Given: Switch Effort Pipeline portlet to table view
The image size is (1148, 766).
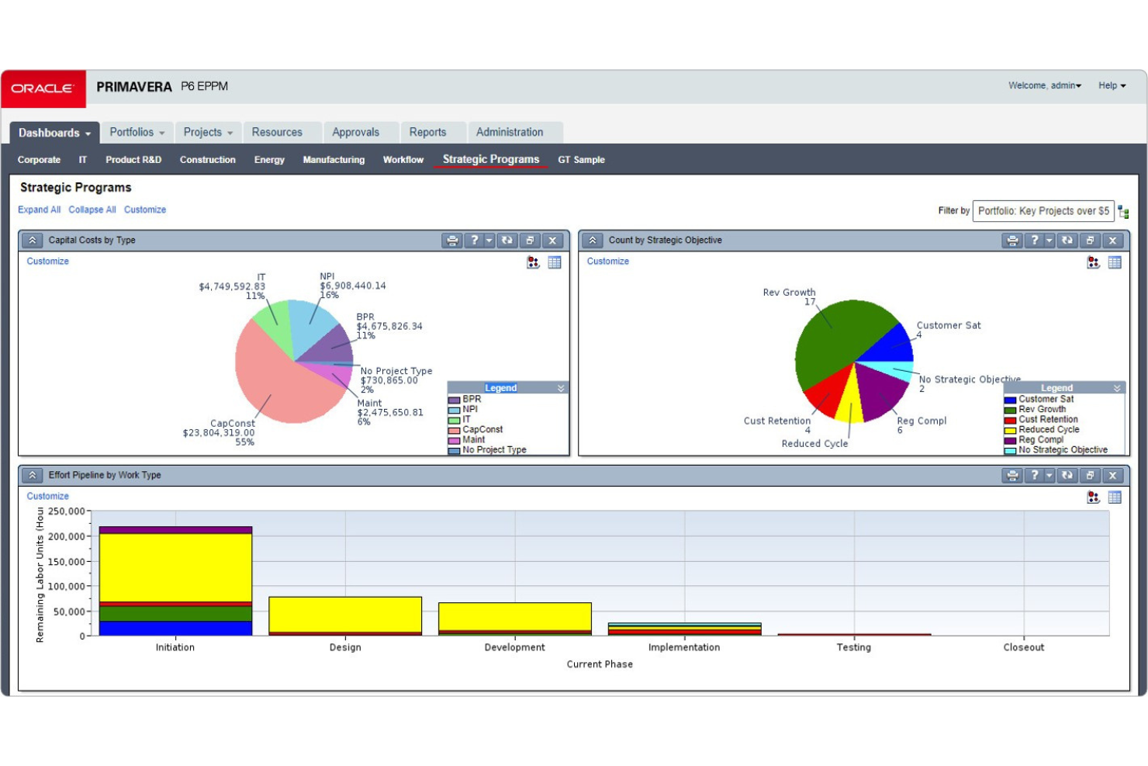Looking at the screenshot, I should pos(1115,497).
